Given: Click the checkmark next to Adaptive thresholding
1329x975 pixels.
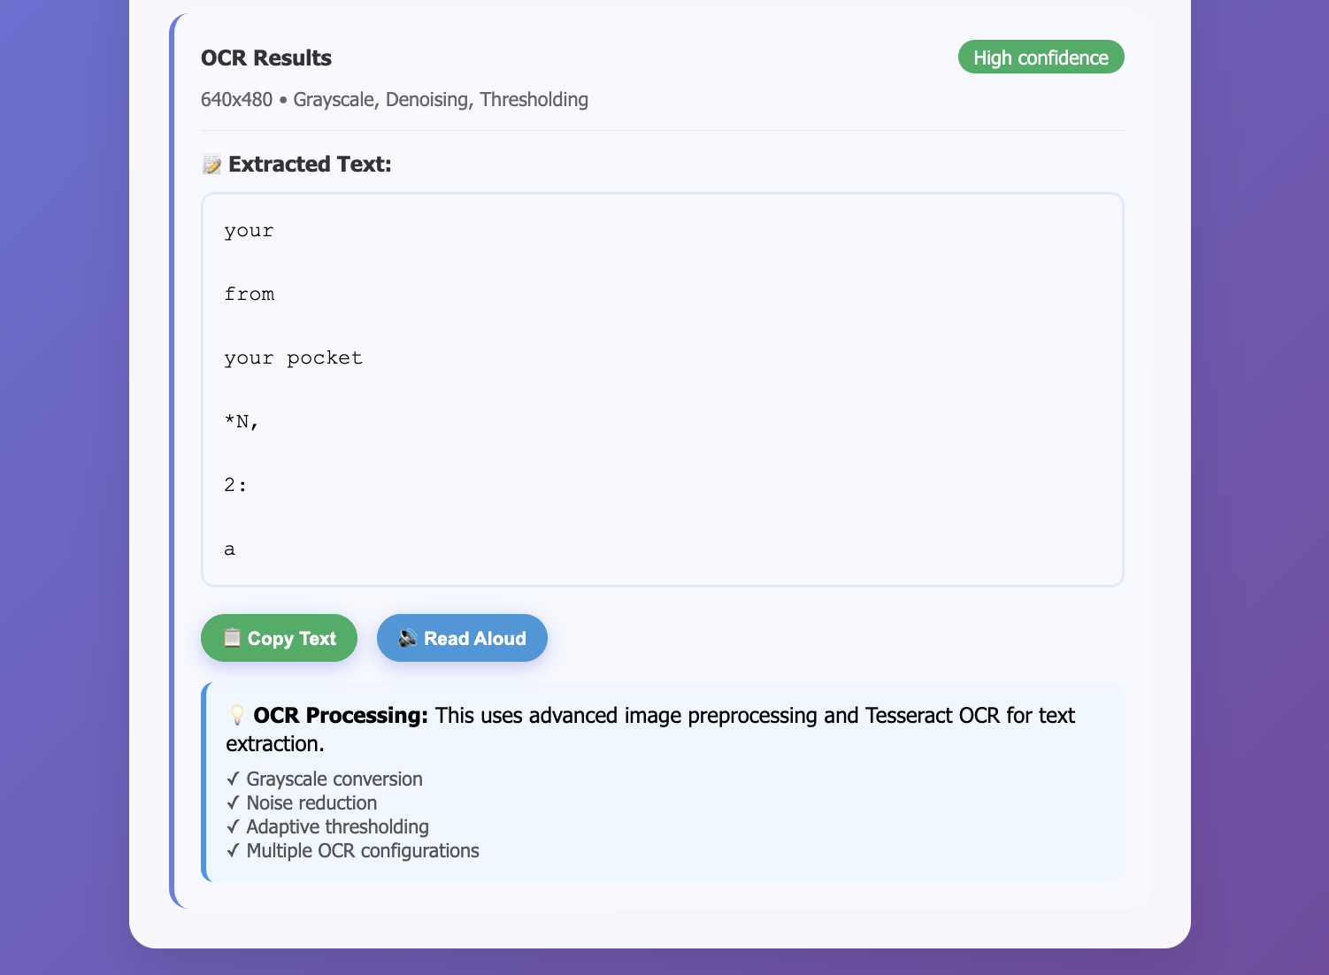Looking at the screenshot, I should click(233, 826).
